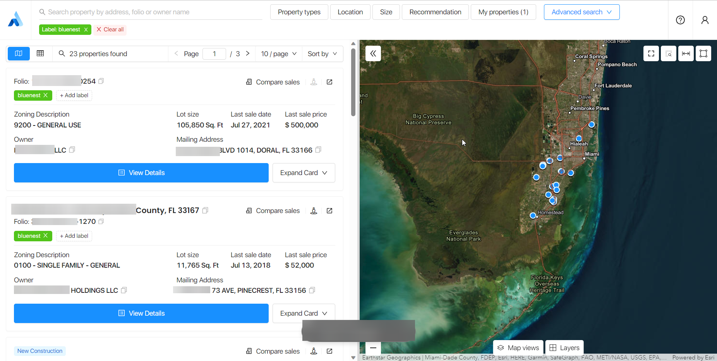Viewport: 717px width, 361px height.
Task: Click the app logo in top-left corner
Action: (15, 19)
